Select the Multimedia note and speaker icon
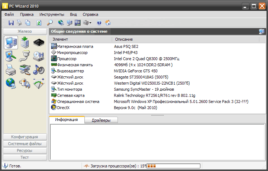 tap(39, 70)
